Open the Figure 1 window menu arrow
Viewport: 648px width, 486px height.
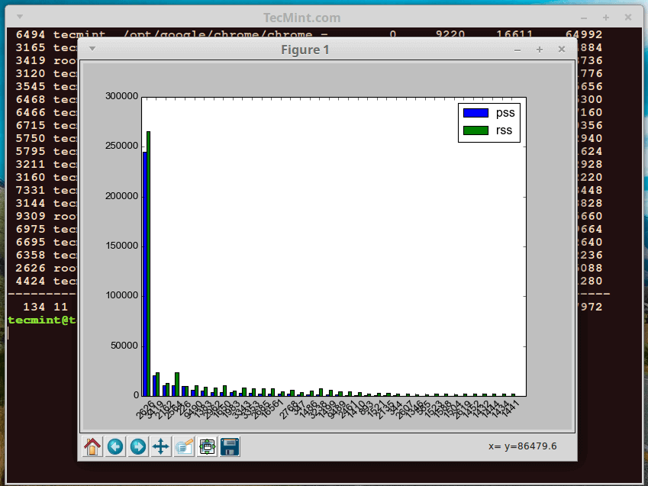pos(92,48)
